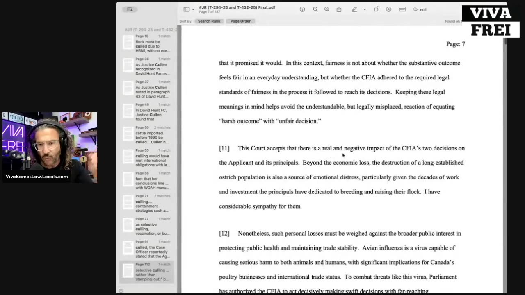Image resolution: width=525 pixels, height=295 pixels.
Task: Sort results by Search Rank
Action: click(209, 21)
